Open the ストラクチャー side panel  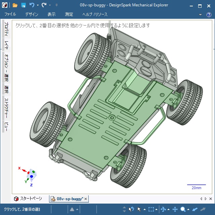coord(6,108)
